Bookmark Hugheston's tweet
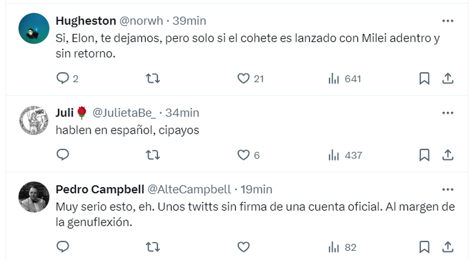The height and width of the screenshot is (260, 474). pos(424,79)
